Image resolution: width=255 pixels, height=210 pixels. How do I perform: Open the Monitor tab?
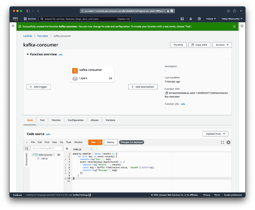click(56, 120)
